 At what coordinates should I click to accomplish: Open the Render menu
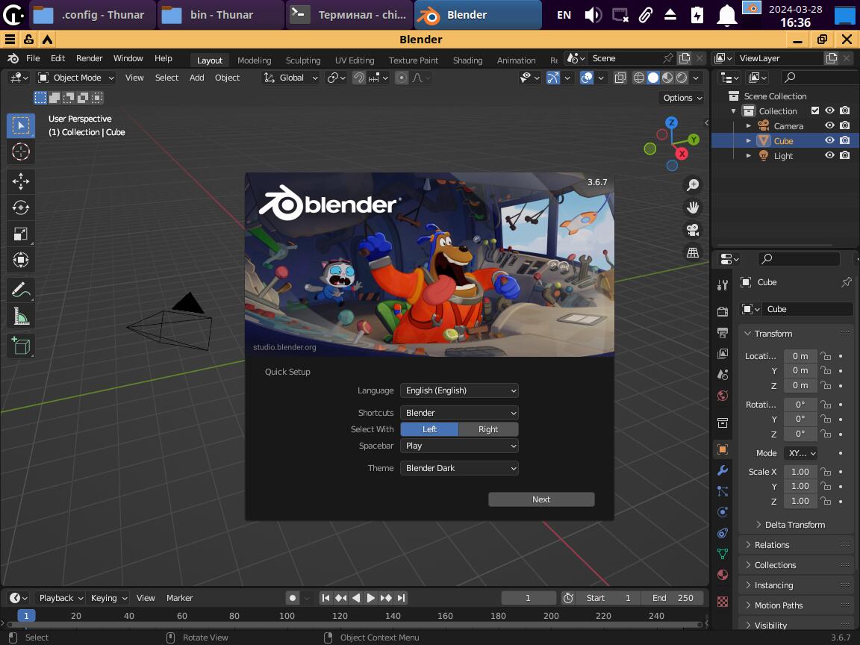click(x=89, y=58)
